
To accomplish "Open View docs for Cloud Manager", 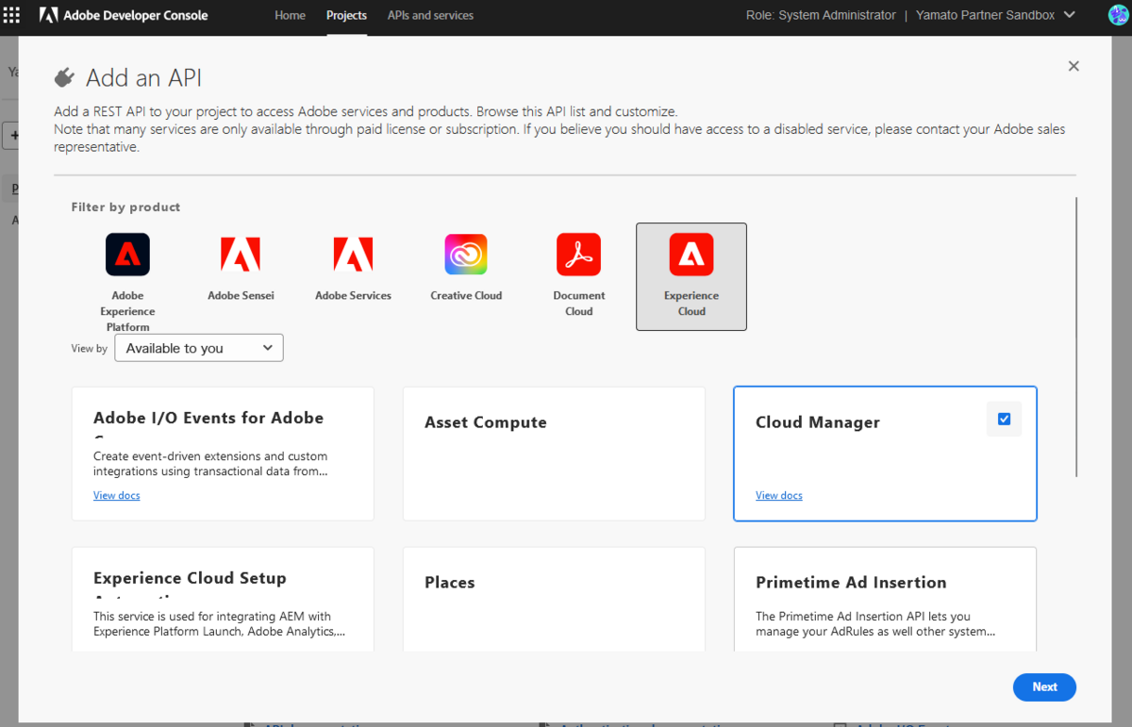I will (778, 495).
